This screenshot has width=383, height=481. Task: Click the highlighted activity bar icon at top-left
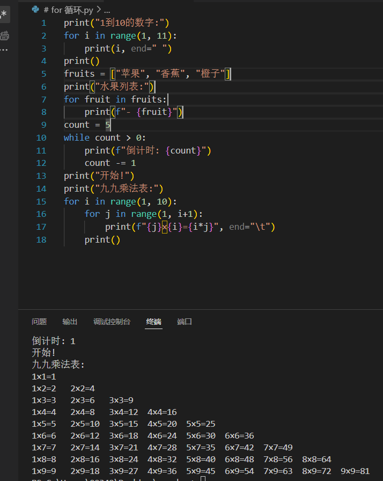click(x=4, y=14)
